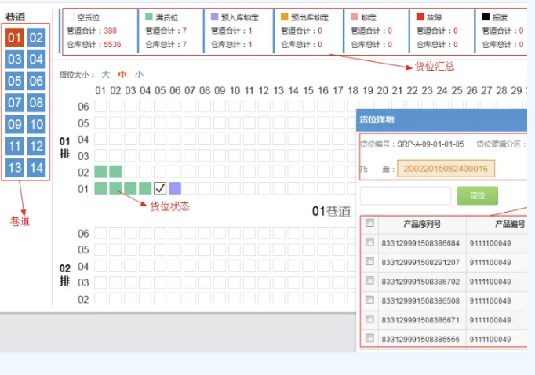Open aisle 09 tile
This screenshot has height=375, width=535.
[x=14, y=124]
